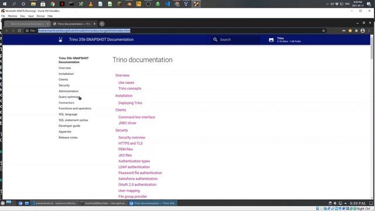Screen dimensions: 375x211
Task: Open Administration in left sidebar
Action: (x=69, y=91)
